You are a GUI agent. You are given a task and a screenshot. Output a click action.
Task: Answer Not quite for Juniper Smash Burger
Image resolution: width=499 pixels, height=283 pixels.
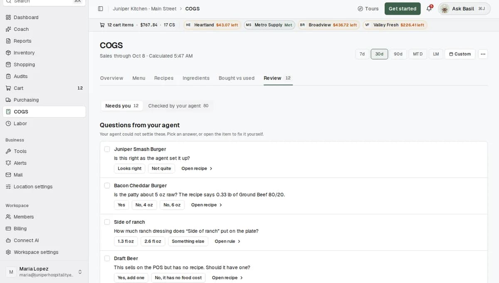point(161,169)
